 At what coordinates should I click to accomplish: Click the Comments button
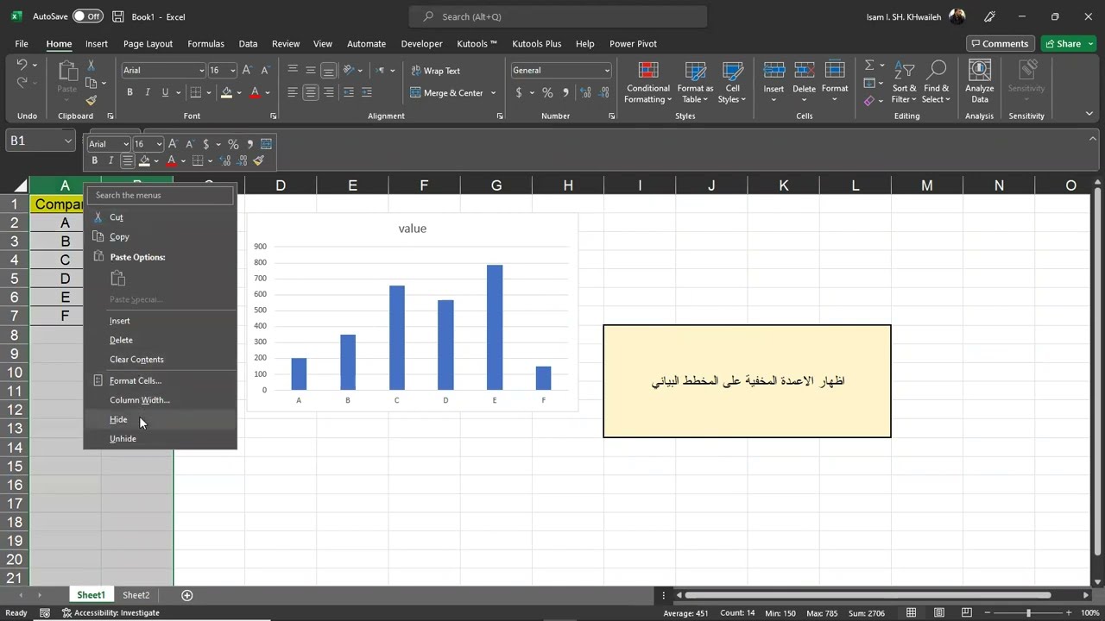click(999, 43)
